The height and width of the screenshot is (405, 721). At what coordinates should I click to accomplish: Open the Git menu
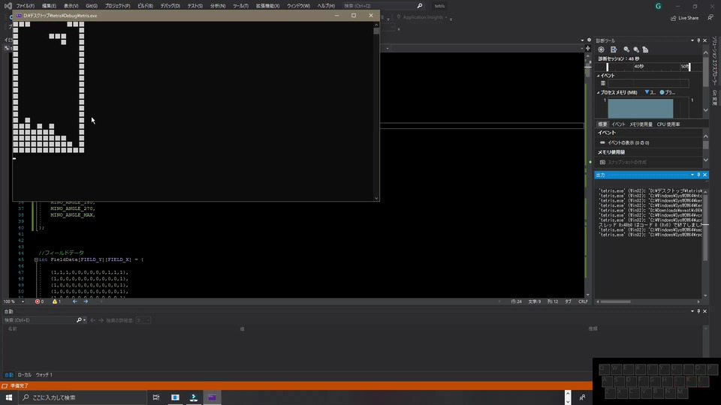click(x=92, y=6)
